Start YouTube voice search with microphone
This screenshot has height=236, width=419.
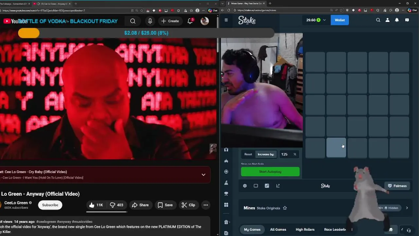pos(150,21)
